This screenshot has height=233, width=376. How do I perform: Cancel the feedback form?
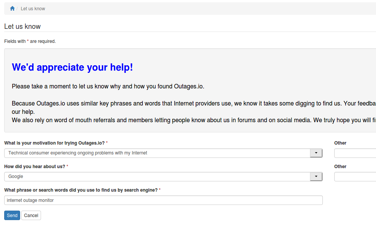tap(31, 215)
